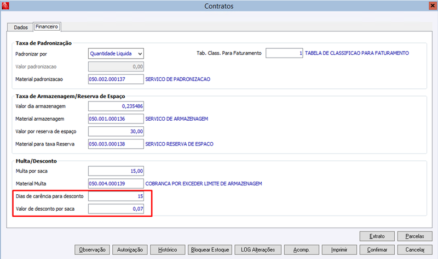
Task: Open the Padronizar por dropdown
Action: (116, 53)
